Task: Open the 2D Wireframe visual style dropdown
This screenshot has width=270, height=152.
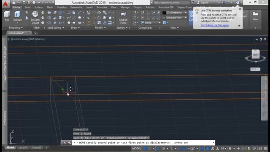Action: [x=175, y=13]
